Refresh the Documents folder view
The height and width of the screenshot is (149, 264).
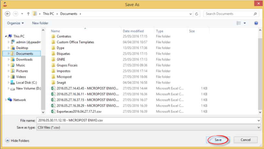coord(196,14)
